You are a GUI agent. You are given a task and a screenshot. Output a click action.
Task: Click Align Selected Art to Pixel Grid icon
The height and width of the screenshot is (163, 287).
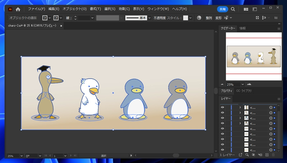click(x=257, y=18)
